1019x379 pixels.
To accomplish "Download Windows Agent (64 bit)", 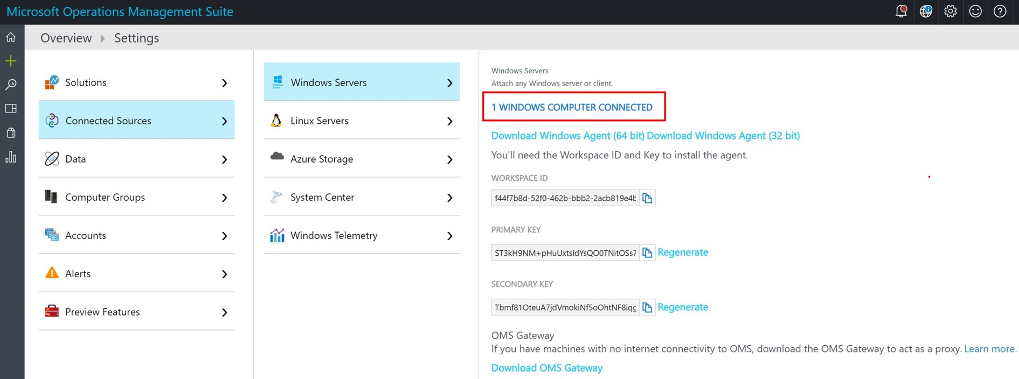I will coord(568,136).
